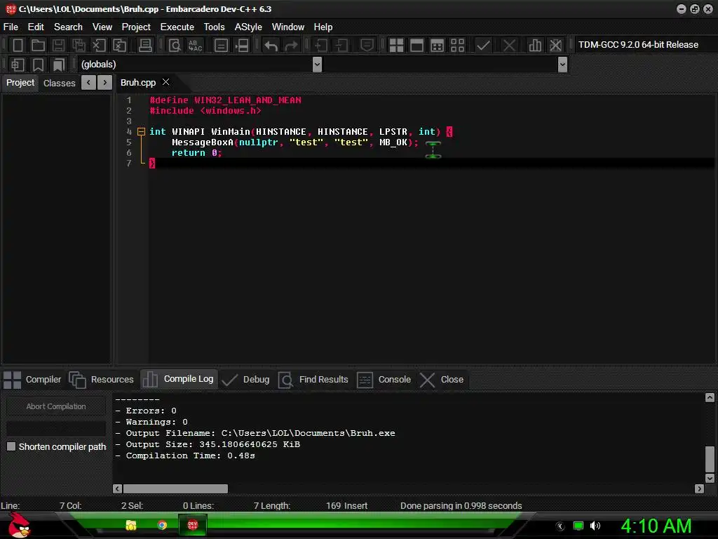Click the Profile analysis chart icon
The height and width of the screenshot is (539, 718).
(535, 46)
